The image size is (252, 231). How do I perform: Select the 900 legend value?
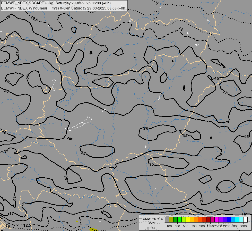pos(202,226)
